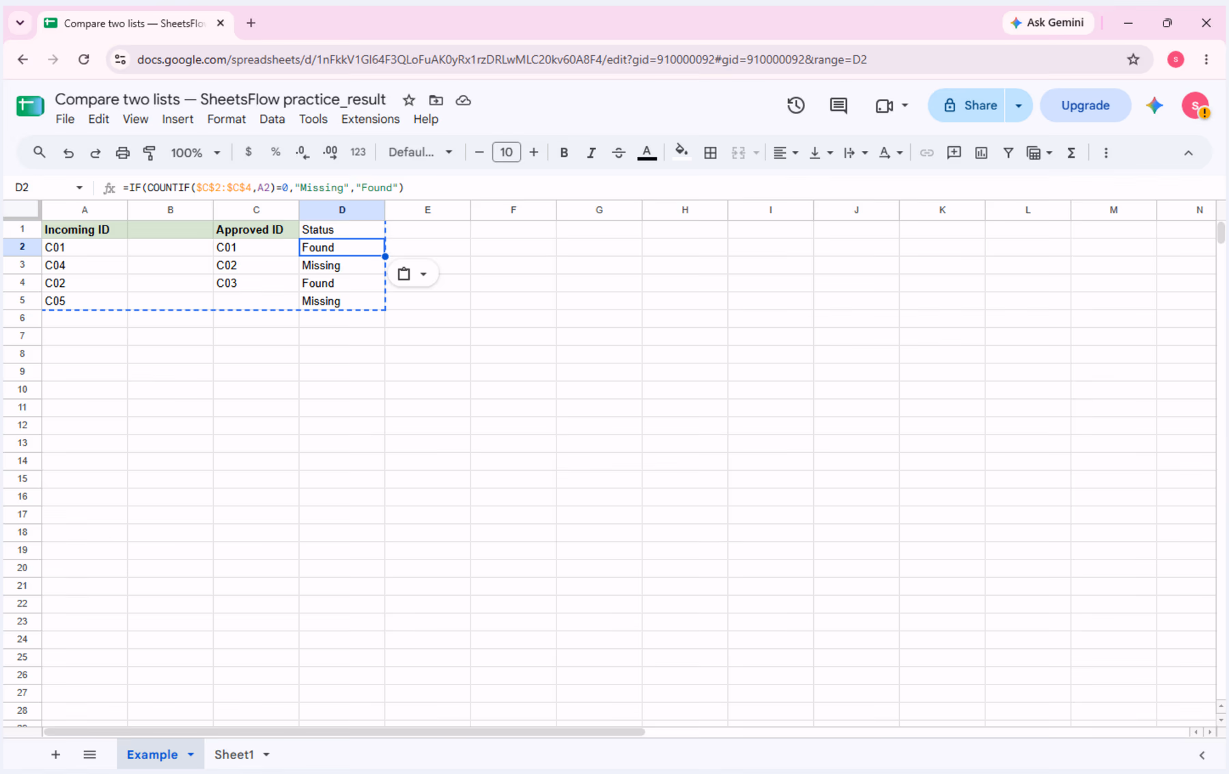Open the font family dropdown
The height and width of the screenshot is (774, 1229).
pyautogui.click(x=420, y=152)
